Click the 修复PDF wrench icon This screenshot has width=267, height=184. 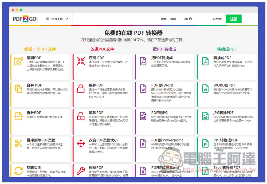pos(81,171)
